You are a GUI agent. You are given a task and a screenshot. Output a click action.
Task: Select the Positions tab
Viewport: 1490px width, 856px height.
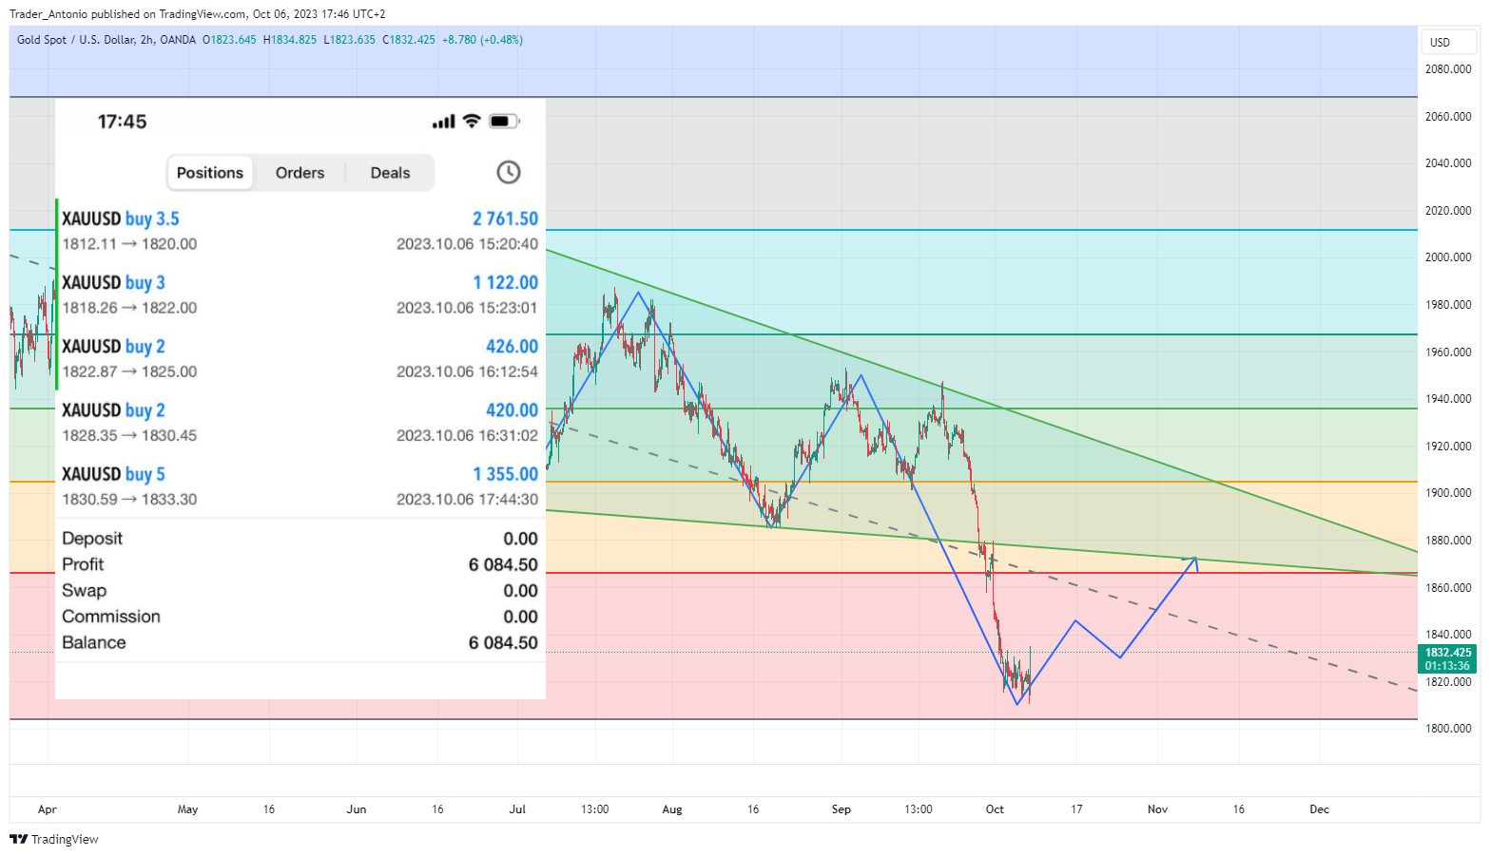point(210,173)
